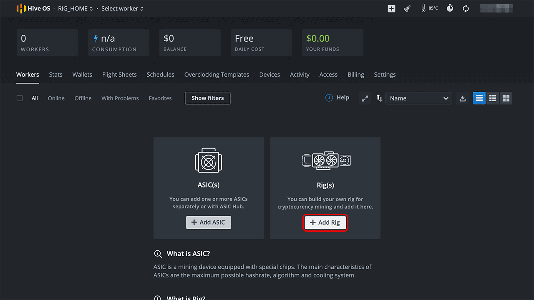Toggle the expand fullscreen arrows icon
The height and width of the screenshot is (300, 534).
365,98
